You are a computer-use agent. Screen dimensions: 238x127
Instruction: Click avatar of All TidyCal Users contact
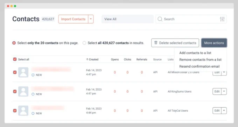pyautogui.click(x=23, y=111)
